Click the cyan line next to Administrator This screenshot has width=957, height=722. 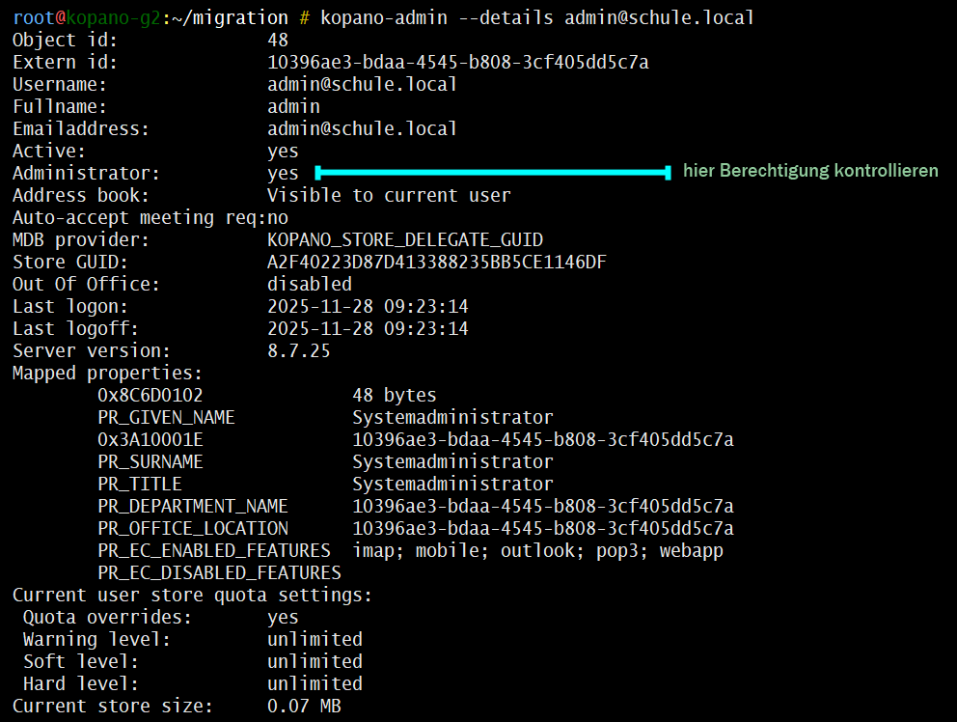pos(492,173)
